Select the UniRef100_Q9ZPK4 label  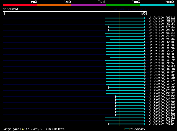click(x=162, y=30)
